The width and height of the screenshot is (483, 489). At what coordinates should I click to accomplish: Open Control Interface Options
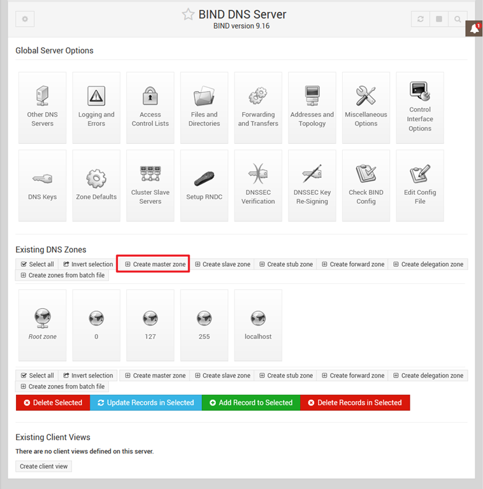click(x=420, y=108)
